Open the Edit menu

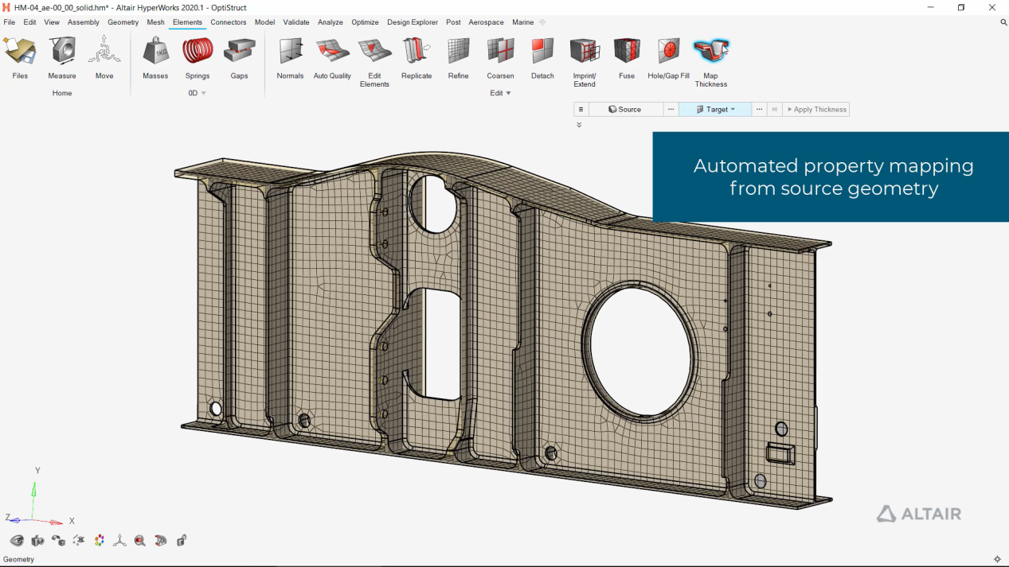pos(29,22)
